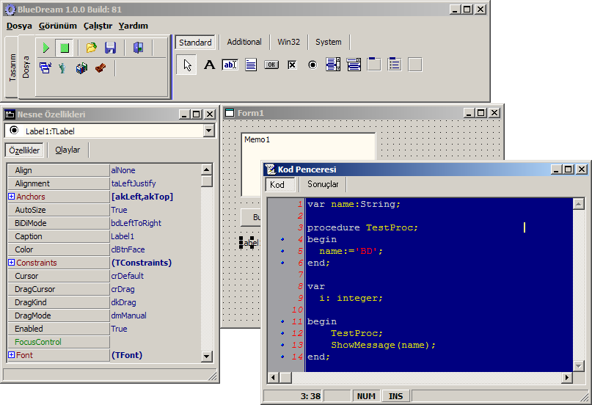Expand the Anchors property

(11, 197)
